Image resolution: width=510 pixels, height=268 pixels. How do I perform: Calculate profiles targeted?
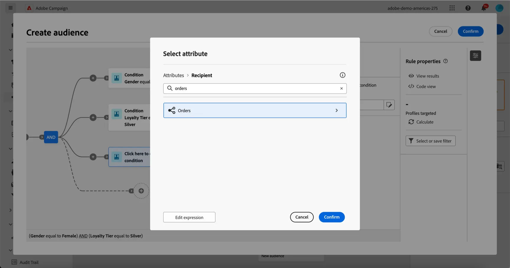click(x=421, y=122)
